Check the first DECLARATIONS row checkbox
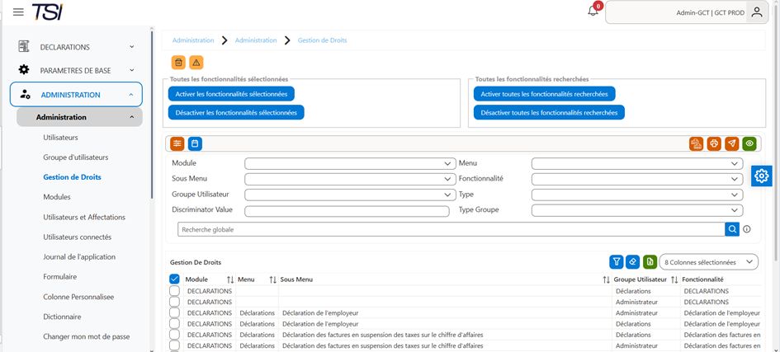 click(x=175, y=291)
